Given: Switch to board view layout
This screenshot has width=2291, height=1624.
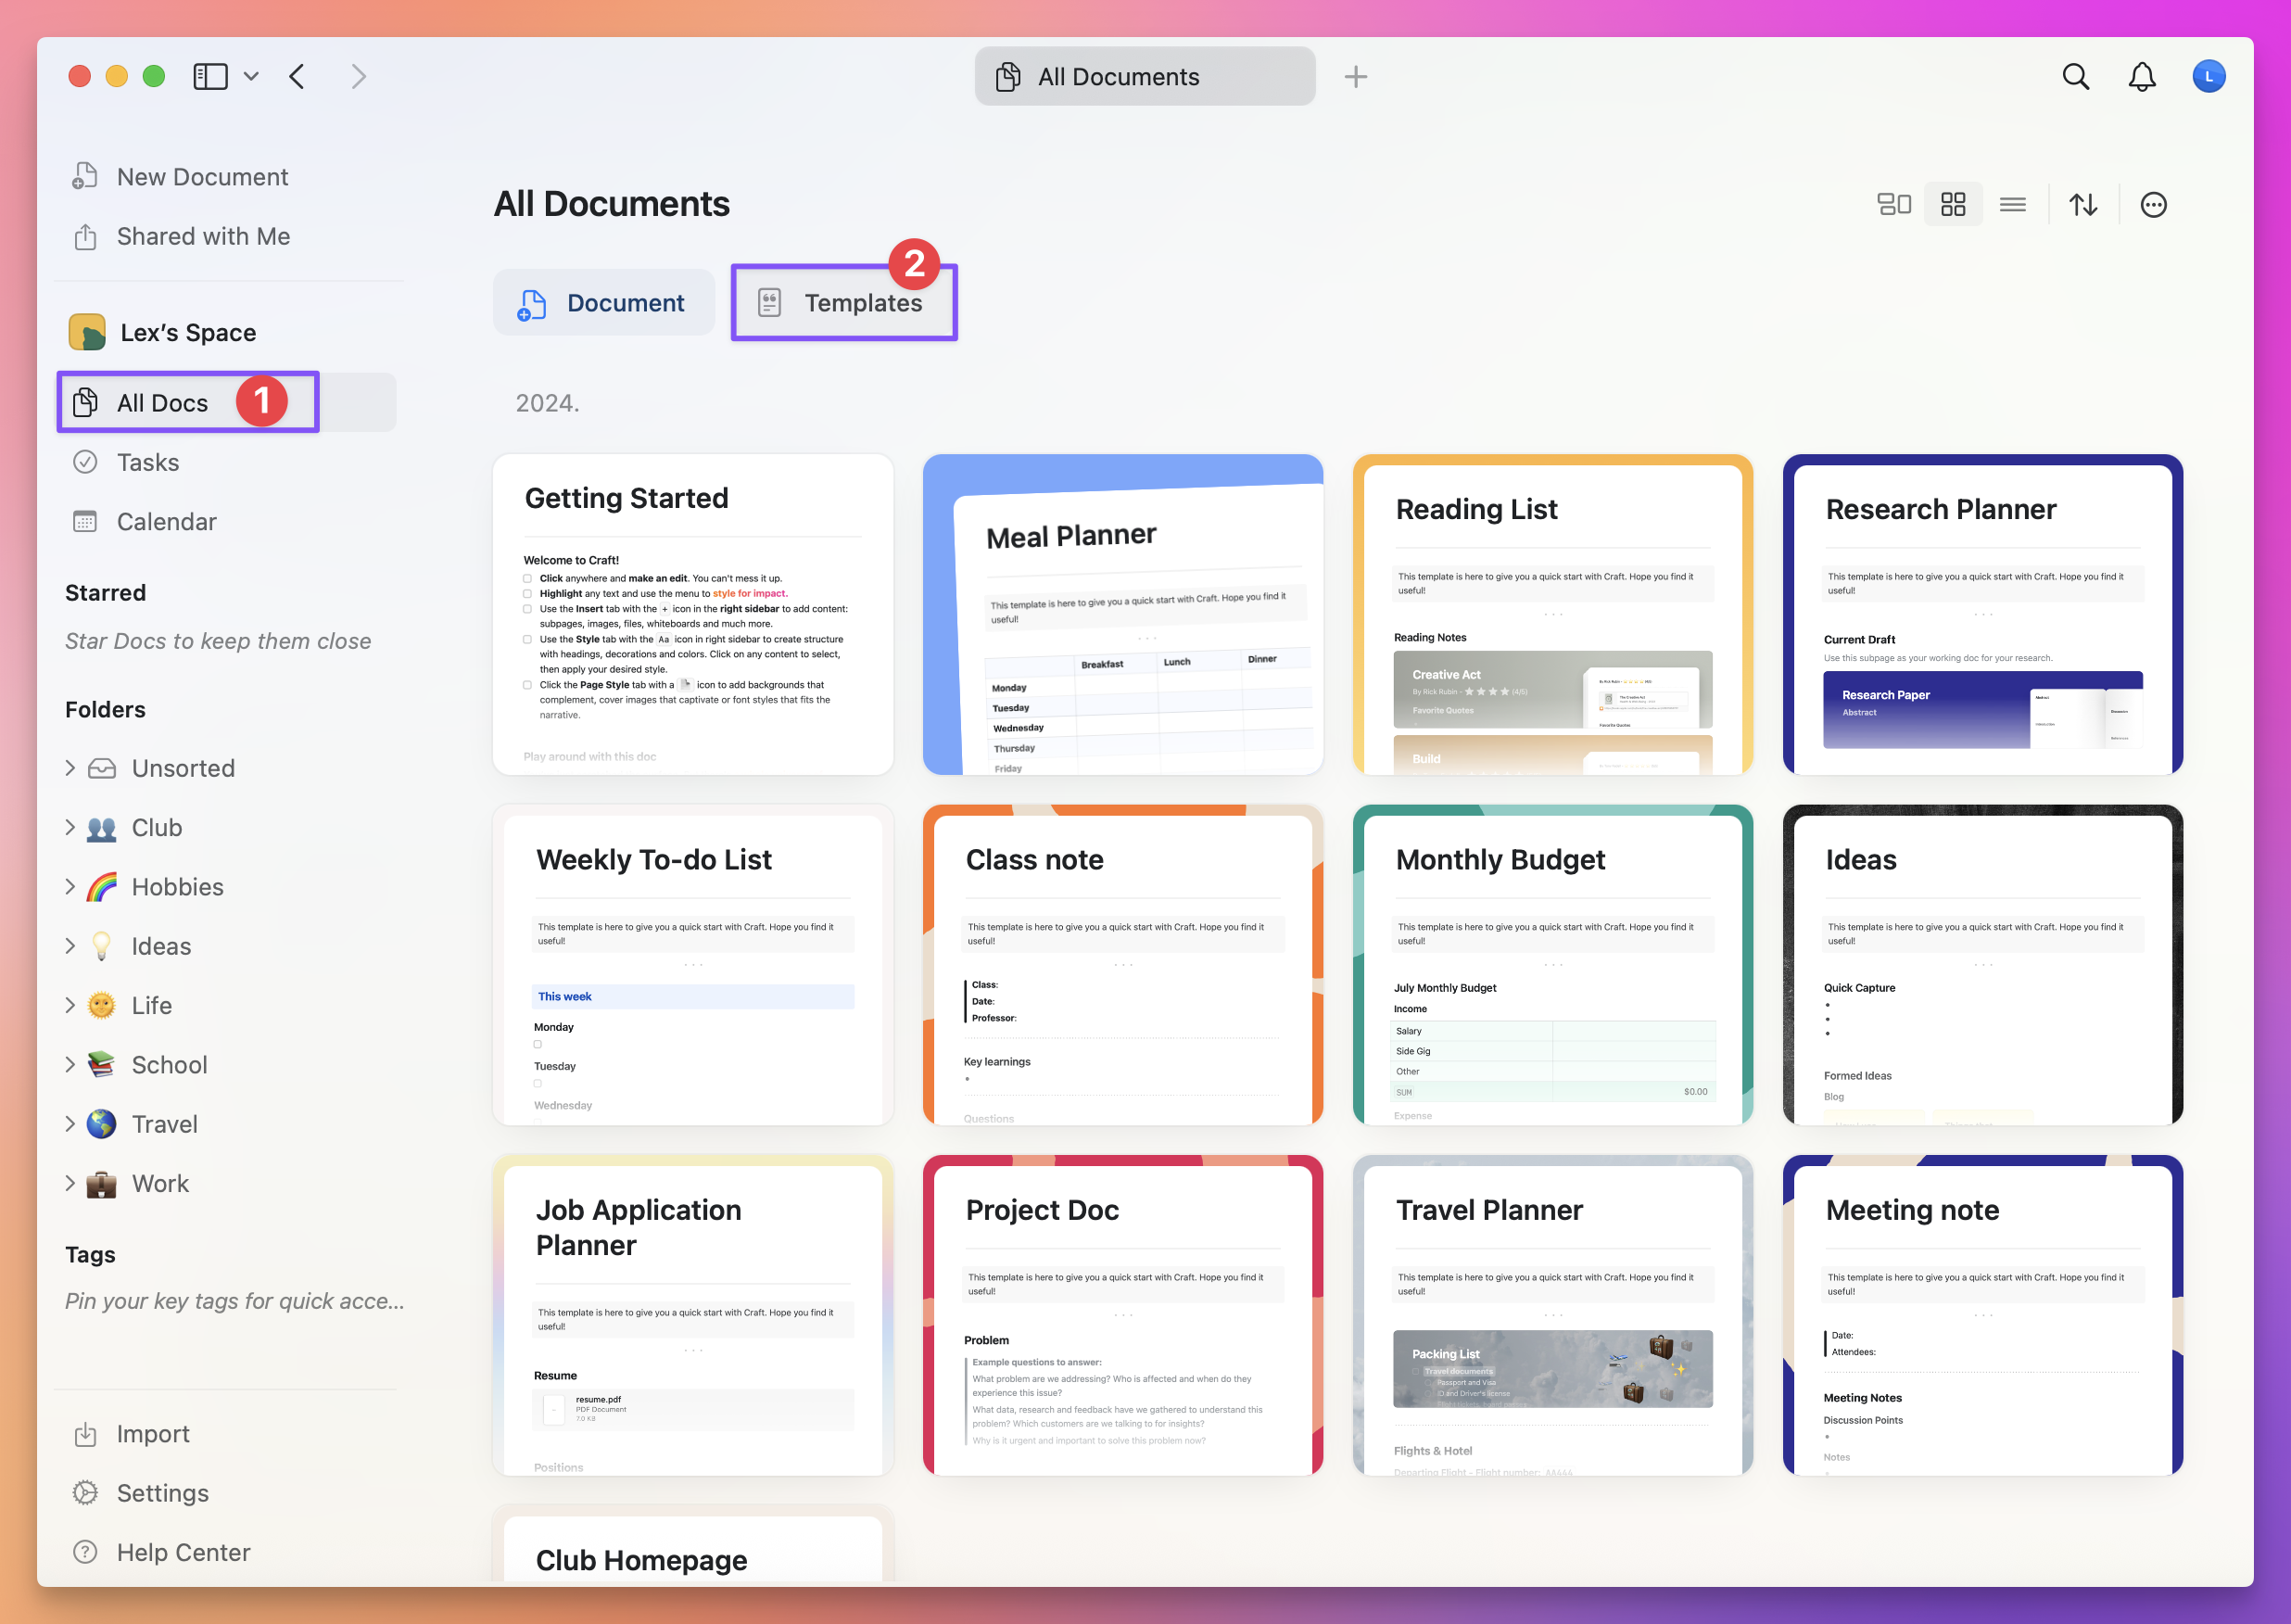Looking at the screenshot, I should [x=1894, y=204].
